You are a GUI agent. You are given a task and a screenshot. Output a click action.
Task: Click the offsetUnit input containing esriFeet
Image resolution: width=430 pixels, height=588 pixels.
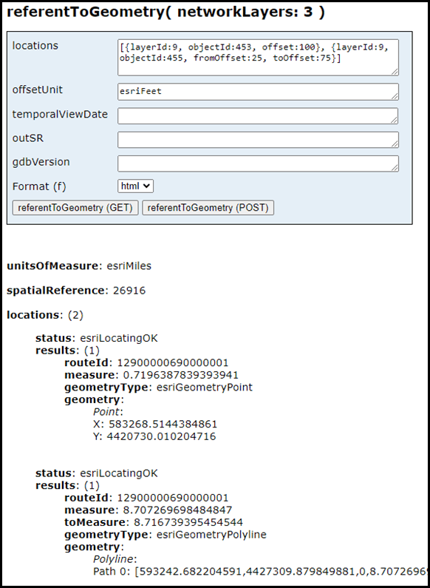258,92
